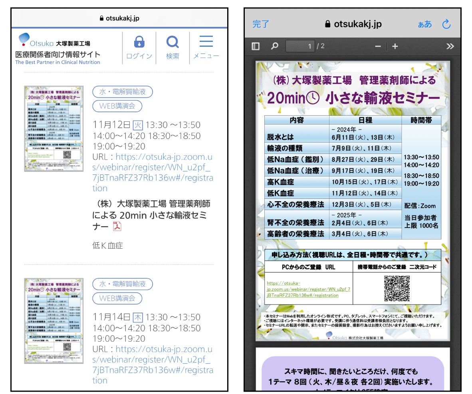Image resolution: width=472 pixels, height=394 pixels.
Task: Tap the login lock icon
Action: point(139,42)
